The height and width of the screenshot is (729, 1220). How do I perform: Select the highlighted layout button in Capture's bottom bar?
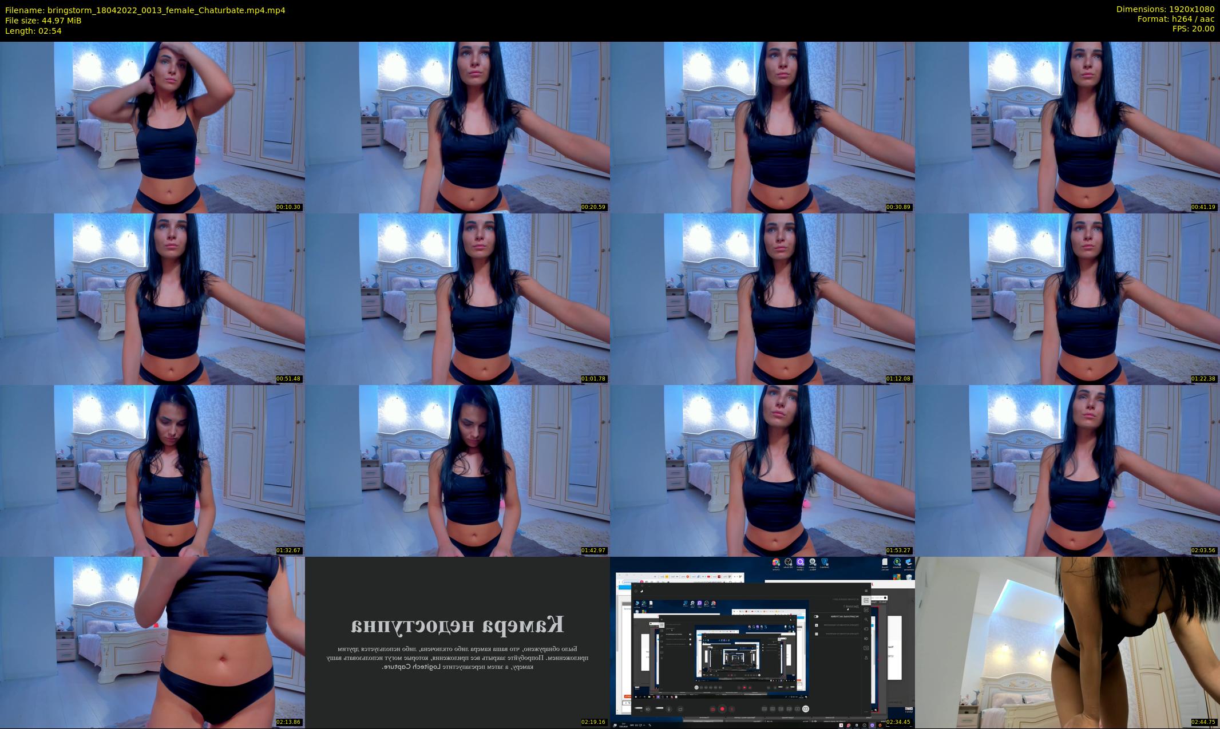point(806,709)
